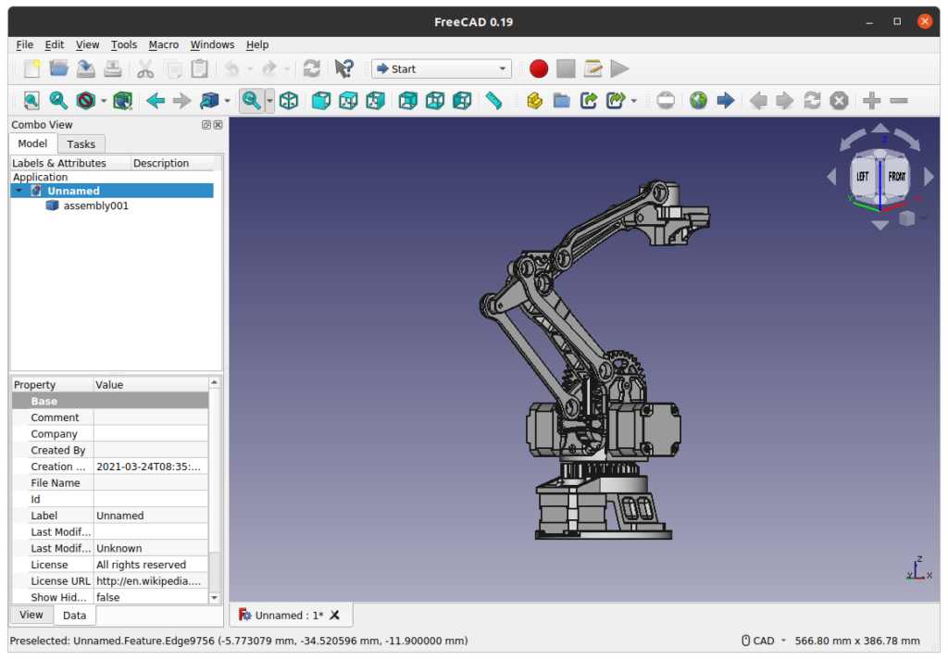Open the Edit menu
Viewport: 948px width, 660px height.
coord(54,44)
